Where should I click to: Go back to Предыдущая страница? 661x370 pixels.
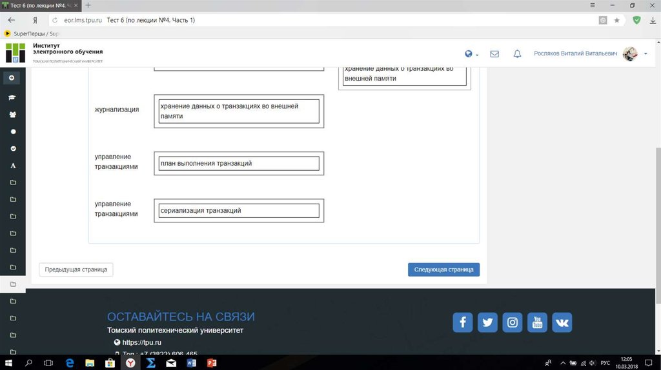pos(76,269)
